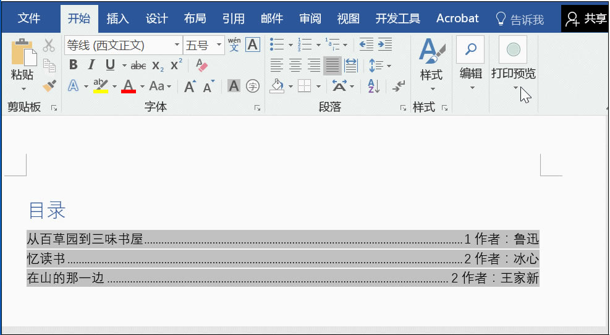Viewport: 610px width, 335px height.
Task: Open the 剪贴板 Clipboard pane launcher
Action: 54,108
